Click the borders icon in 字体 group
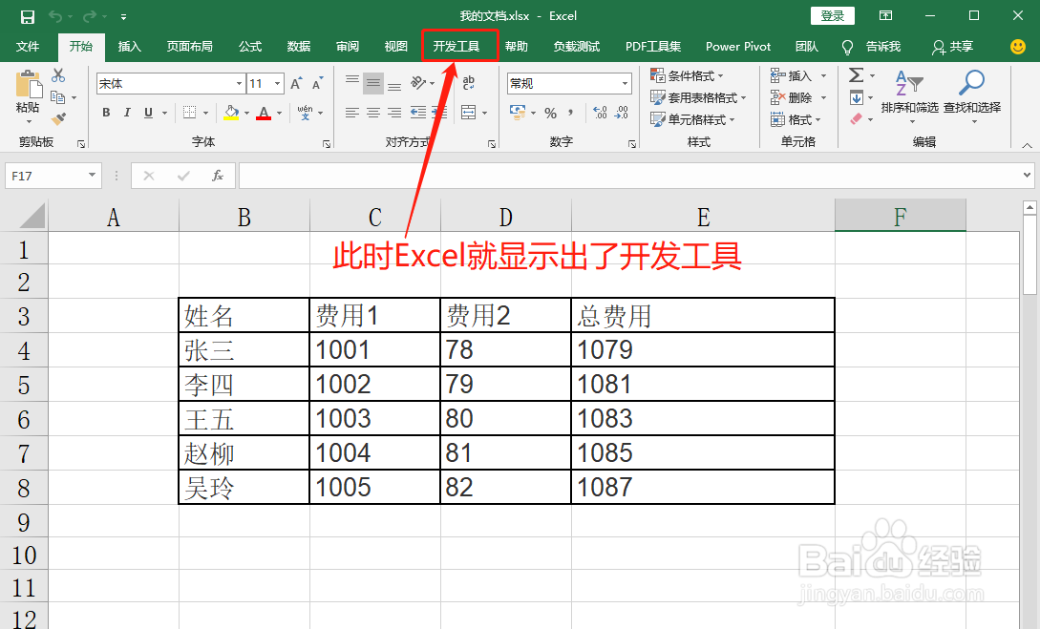The image size is (1040, 629). point(190,113)
